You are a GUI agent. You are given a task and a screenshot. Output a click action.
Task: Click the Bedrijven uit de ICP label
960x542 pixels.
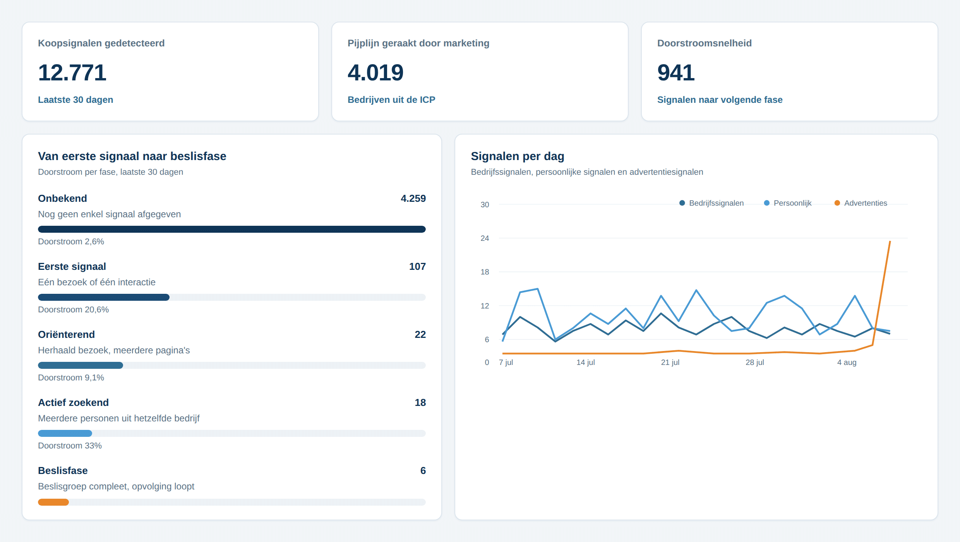click(391, 100)
